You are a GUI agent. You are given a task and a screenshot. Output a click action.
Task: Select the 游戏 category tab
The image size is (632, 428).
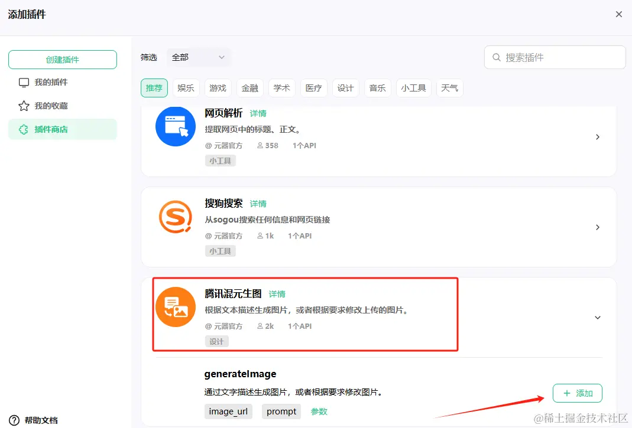click(x=218, y=88)
